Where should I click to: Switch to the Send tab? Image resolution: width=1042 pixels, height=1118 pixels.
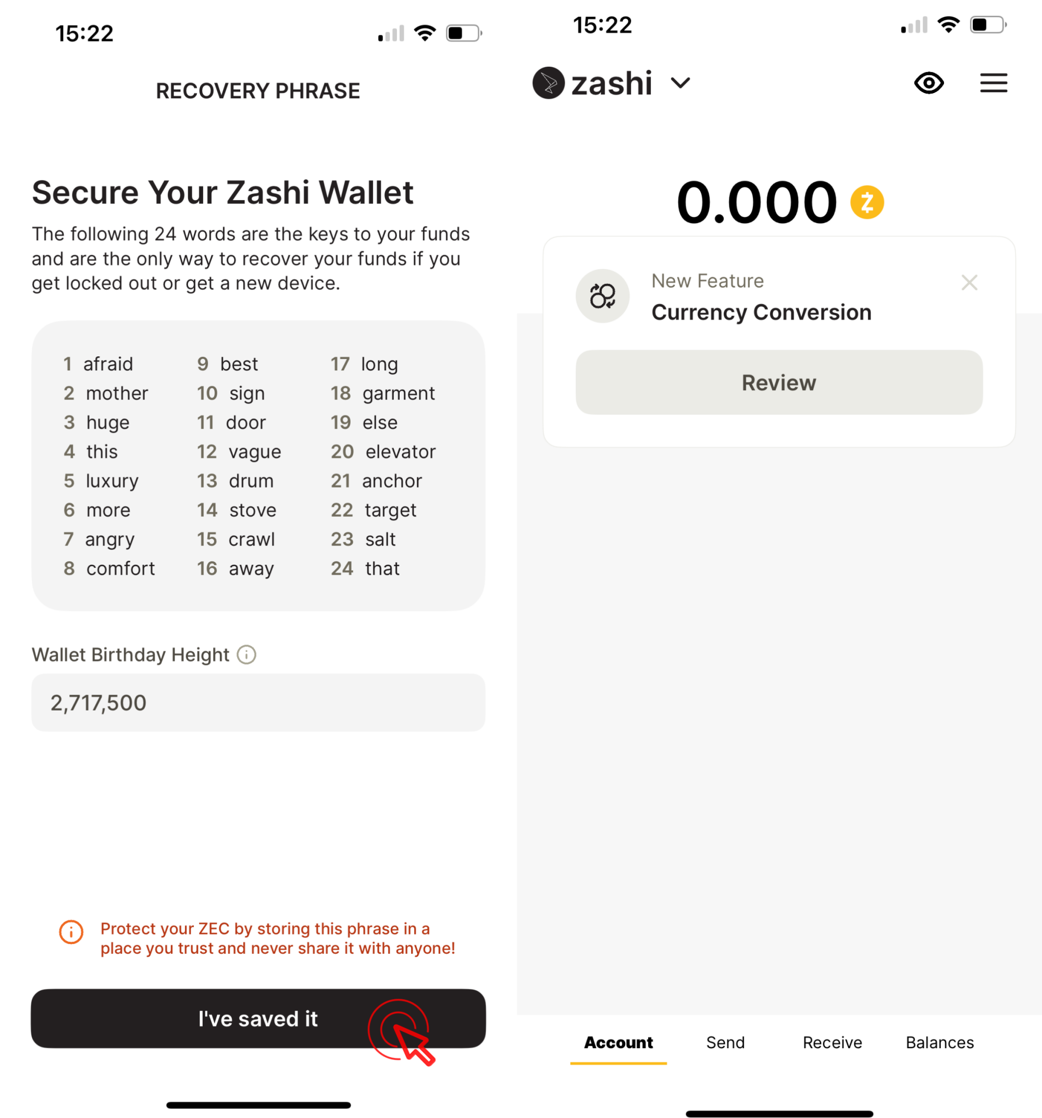point(725,1042)
